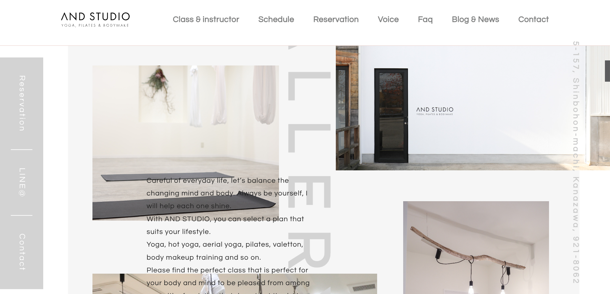Open the partially visible bottom gallery photo
Image resolution: width=610 pixels, height=294 pixels.
click(x=235, y=284)
